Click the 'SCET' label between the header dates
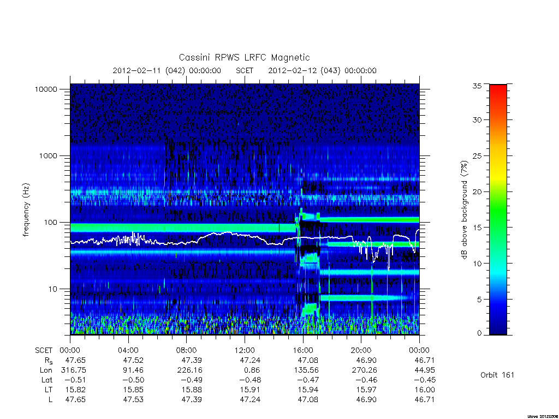559x419 pixels. (x=245, y=70)
